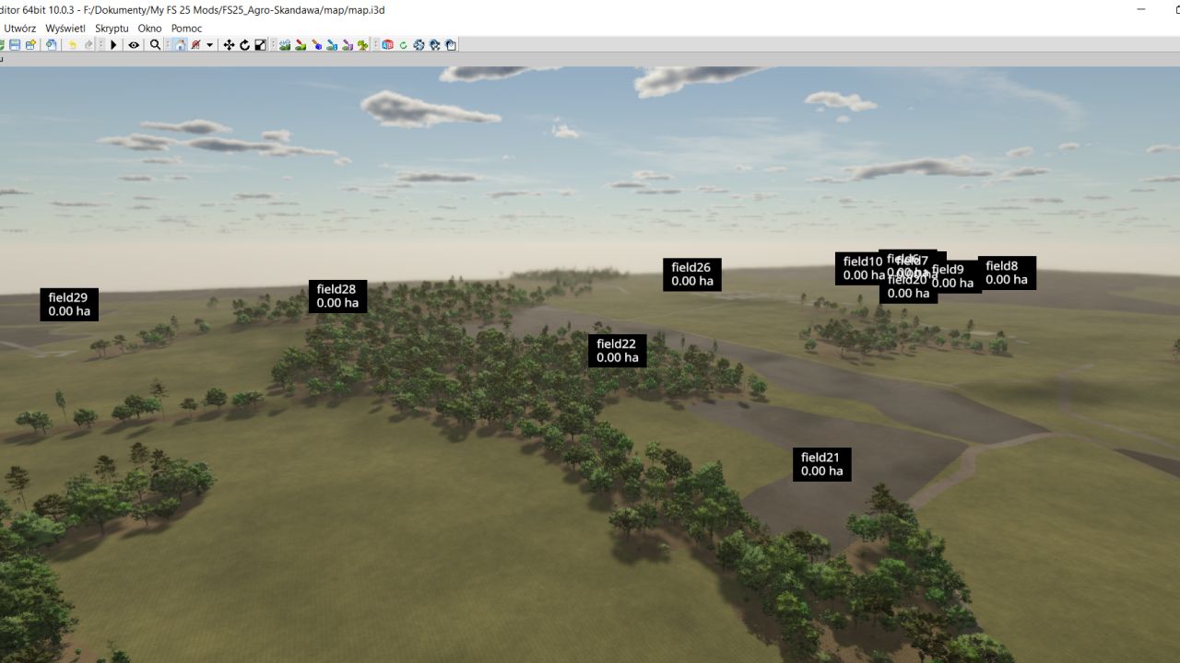Screen dimensions: 1180x663
Task: Click the copy documents icon near save
Action: [x=51, y=44]
